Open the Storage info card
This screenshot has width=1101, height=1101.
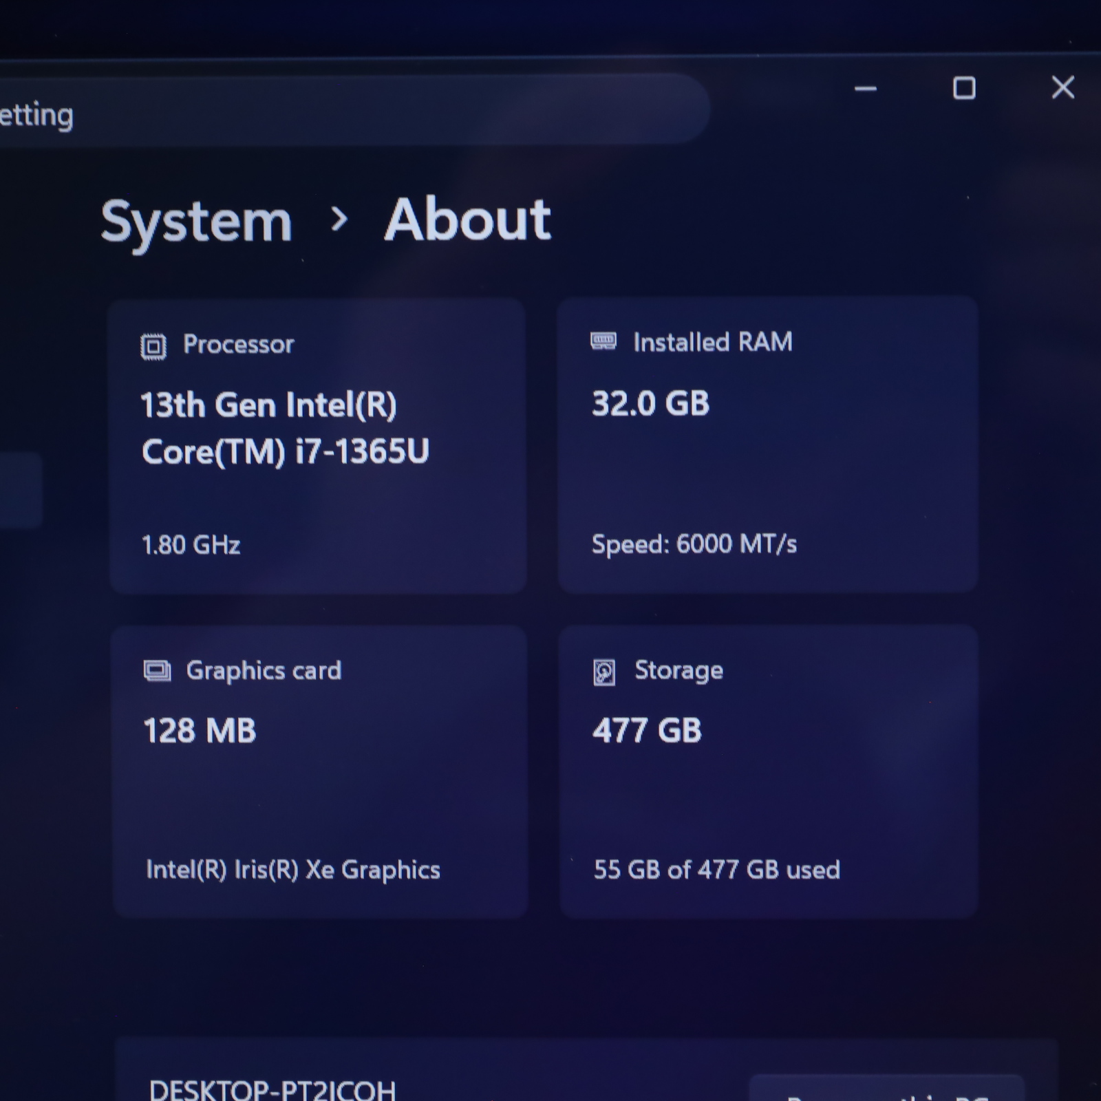click(x=769, y=771)
